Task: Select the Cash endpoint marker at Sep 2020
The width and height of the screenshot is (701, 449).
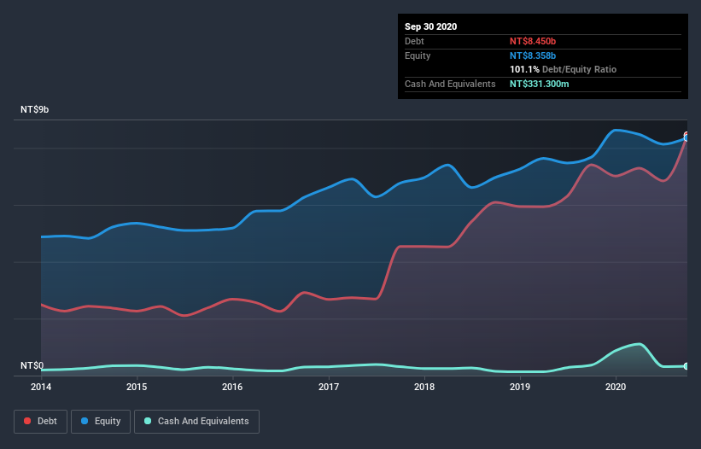Action: click(x=686, y=366)
